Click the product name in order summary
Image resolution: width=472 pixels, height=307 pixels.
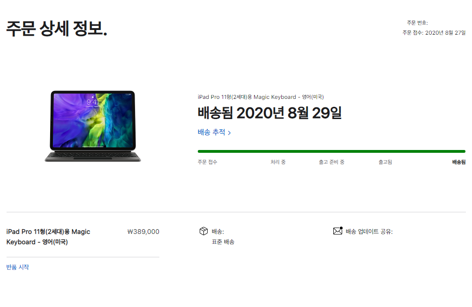click(48, 237)
